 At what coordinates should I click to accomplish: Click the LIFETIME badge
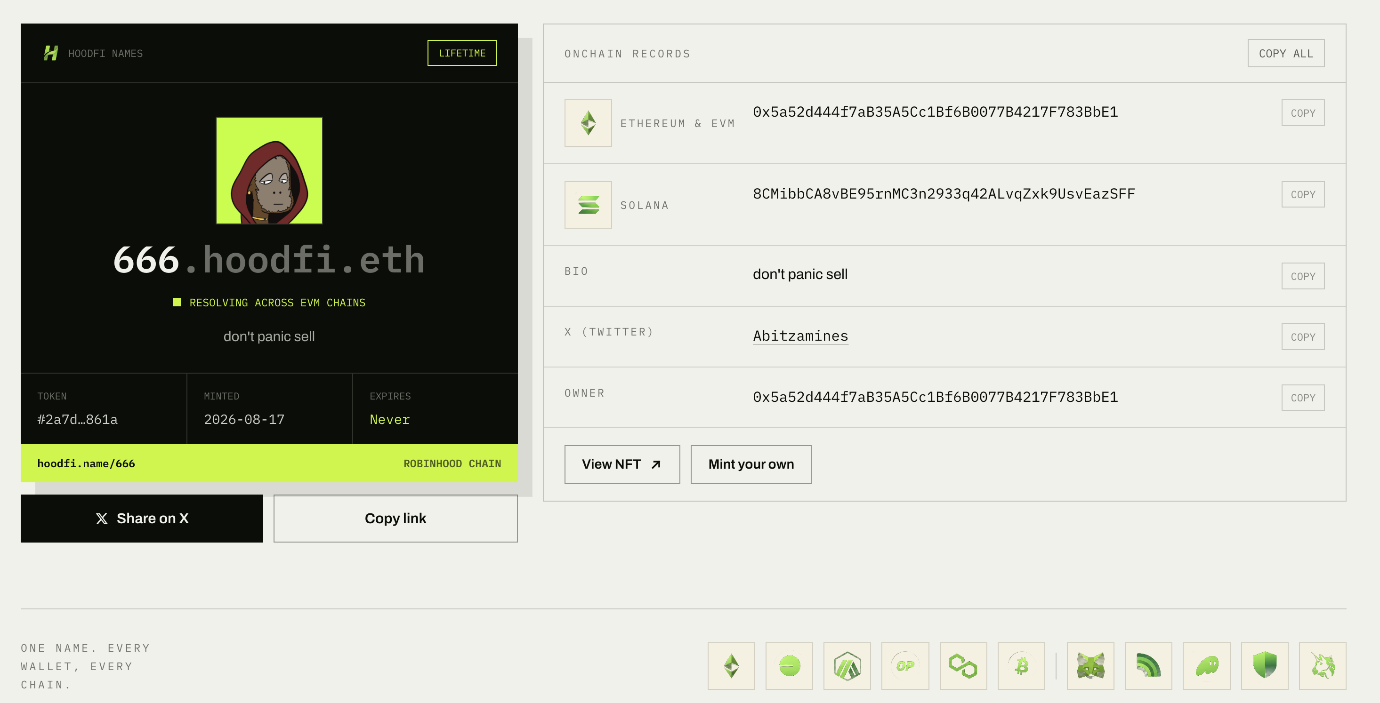462,53
